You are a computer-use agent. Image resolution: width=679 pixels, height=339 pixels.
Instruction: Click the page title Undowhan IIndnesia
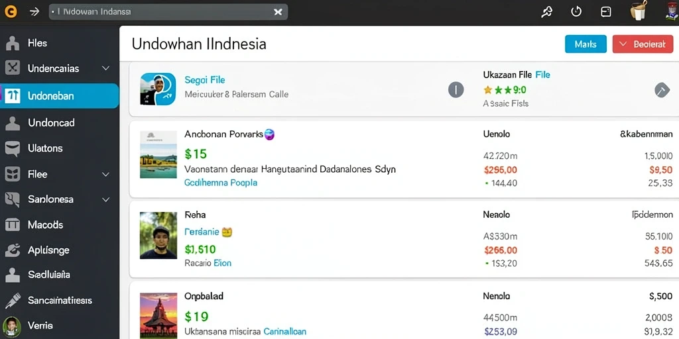point(199,44)
